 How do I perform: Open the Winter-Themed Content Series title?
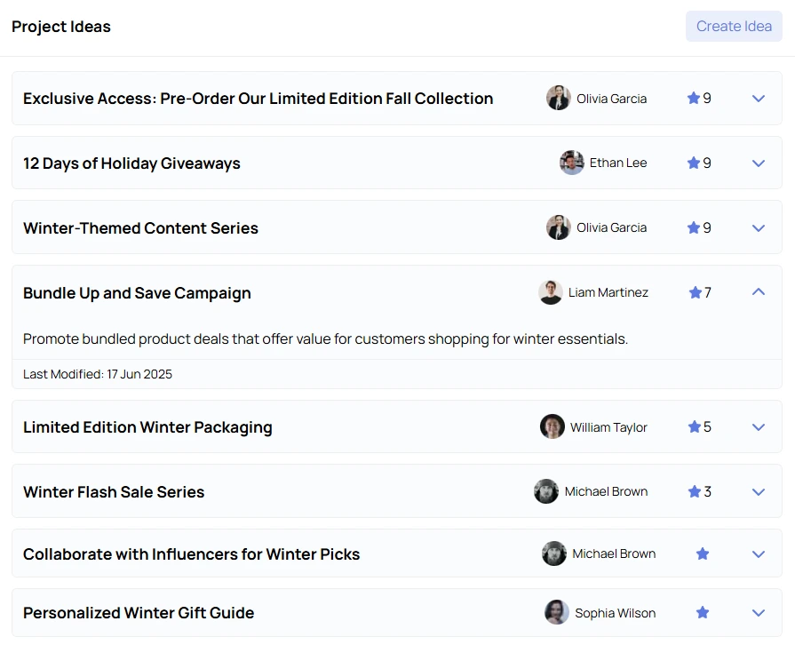tap(140, 228)
